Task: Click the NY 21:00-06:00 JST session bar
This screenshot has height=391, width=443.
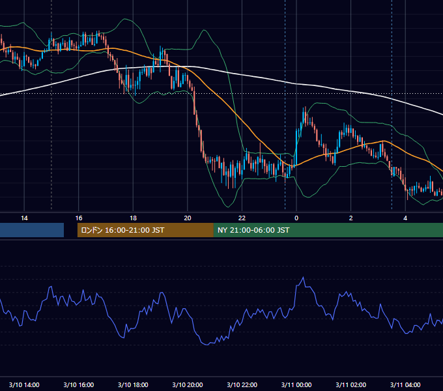Action: tap(328, 230)
